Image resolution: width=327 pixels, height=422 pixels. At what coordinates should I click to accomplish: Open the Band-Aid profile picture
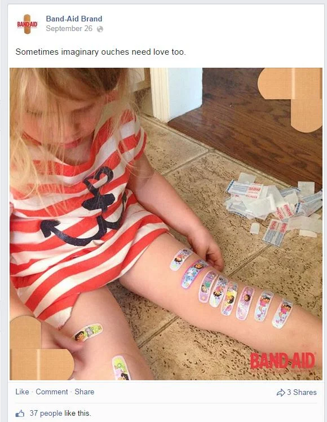27,24
